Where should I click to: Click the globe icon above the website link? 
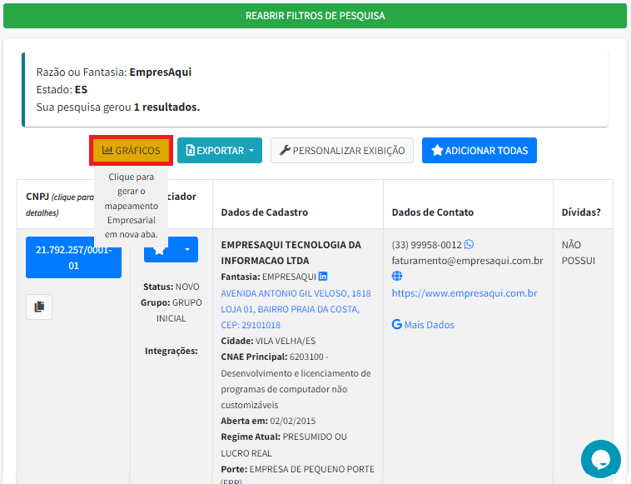pos(397,277)
